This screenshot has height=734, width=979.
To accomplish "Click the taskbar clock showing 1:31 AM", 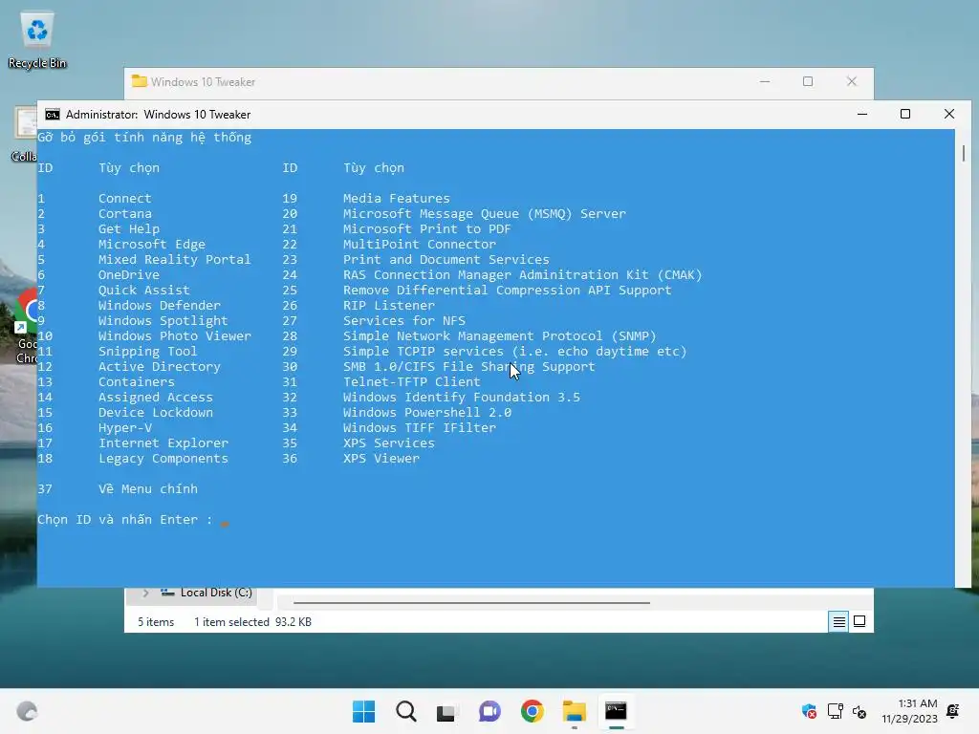I will (x=910, y=711).
